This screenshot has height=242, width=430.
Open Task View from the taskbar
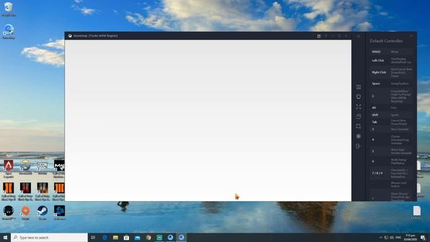tap(93, 237)
